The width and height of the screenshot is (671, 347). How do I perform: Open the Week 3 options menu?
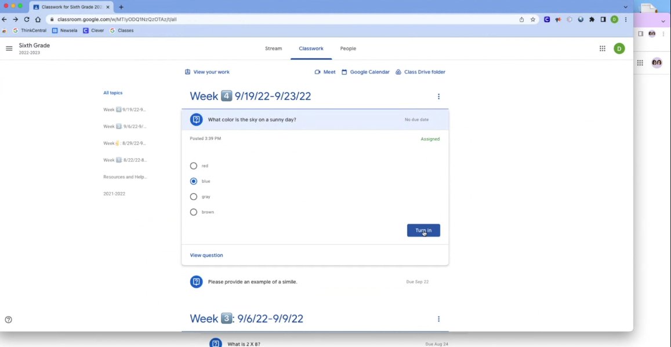click(x=438, y=319)
